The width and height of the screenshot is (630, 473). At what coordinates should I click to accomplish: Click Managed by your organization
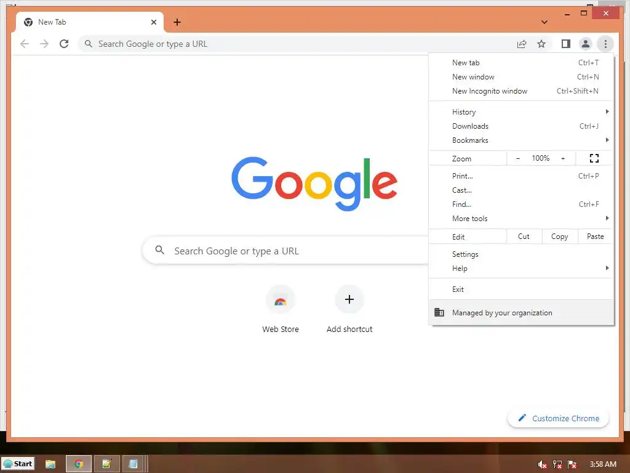[x=521, y=312]
